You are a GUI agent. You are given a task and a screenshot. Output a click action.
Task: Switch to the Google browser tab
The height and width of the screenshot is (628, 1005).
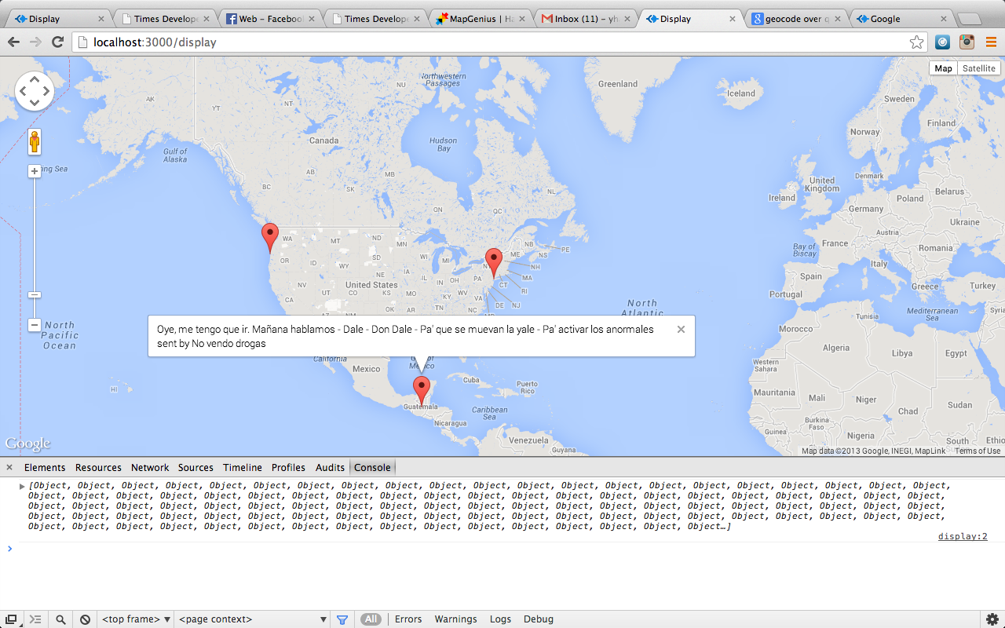click(x=902, y=19)
